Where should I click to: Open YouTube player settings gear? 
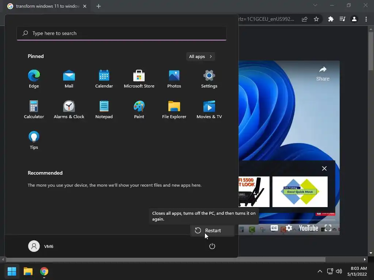pyautogui.click(x=289, y=228)
